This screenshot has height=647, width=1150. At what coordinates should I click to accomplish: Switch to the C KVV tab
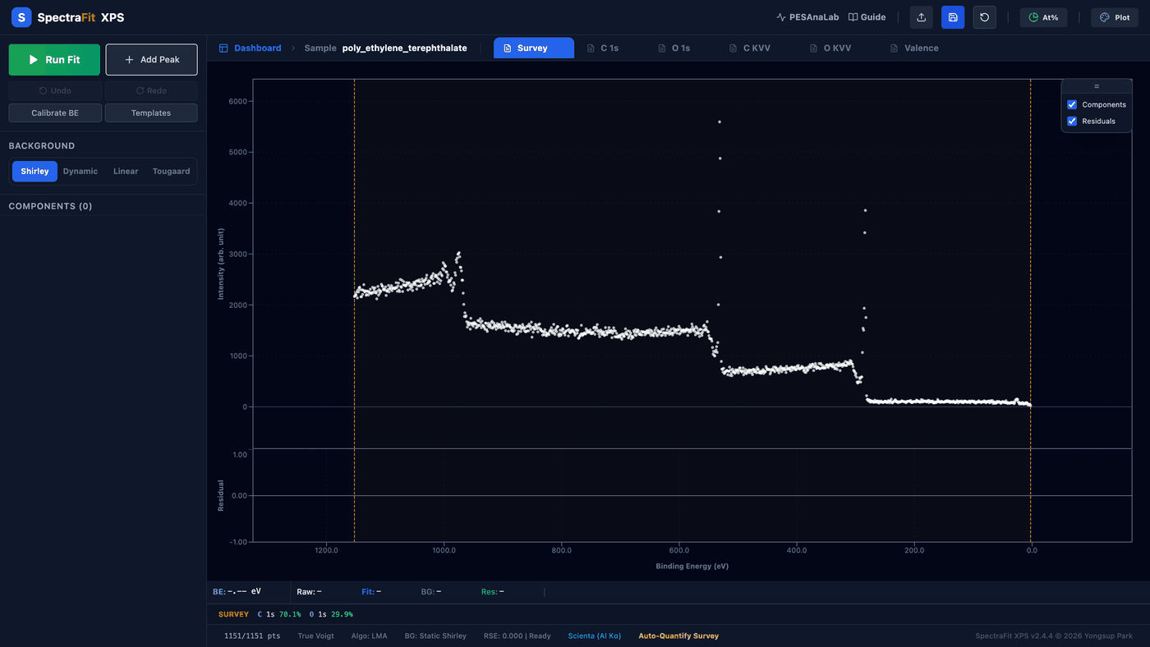tap(749, 48)
